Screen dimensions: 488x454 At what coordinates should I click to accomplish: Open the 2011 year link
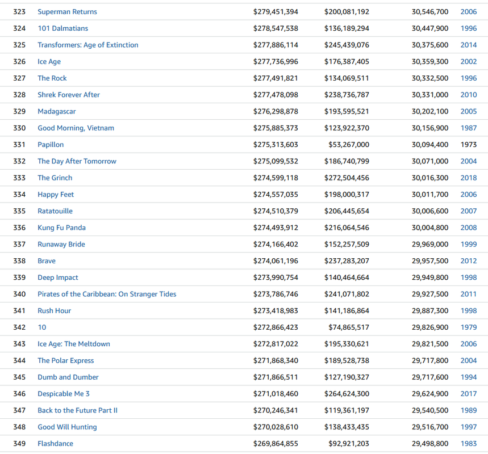[468, 294]
